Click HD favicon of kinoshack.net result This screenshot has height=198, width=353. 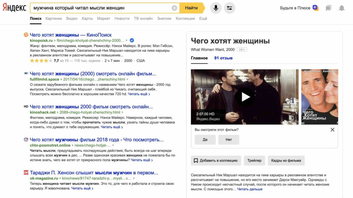click(x=26, y=106)
